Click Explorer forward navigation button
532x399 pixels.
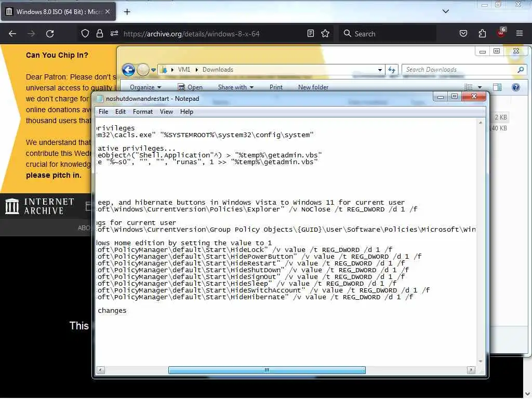click(143, 70)
